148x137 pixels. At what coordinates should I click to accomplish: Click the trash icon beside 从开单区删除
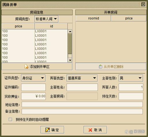pos(100,67)
